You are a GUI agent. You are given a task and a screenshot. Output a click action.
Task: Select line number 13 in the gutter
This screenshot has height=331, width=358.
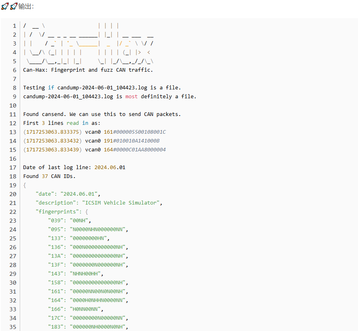click(12, 132)
